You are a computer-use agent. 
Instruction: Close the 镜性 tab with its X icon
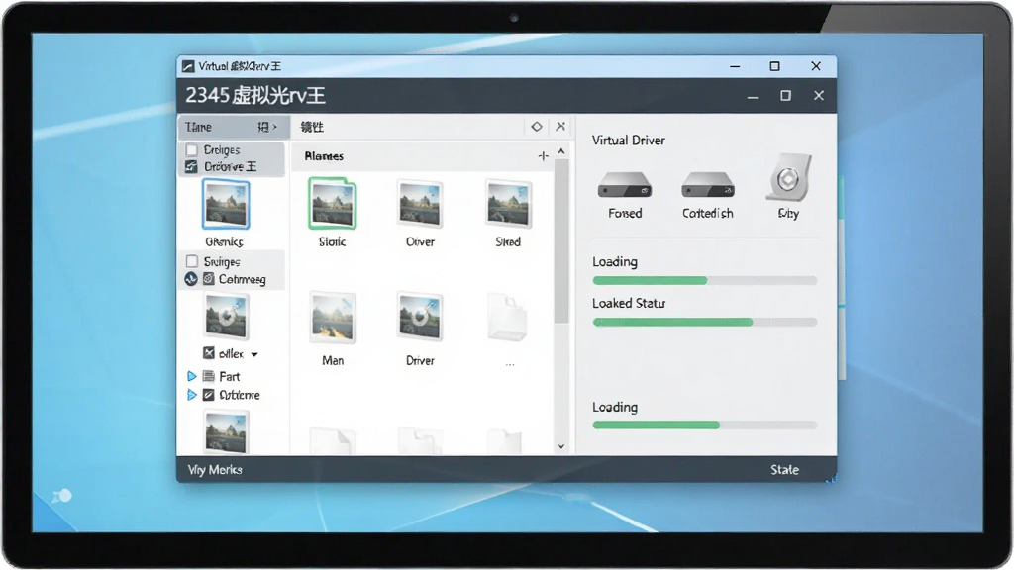560,127
